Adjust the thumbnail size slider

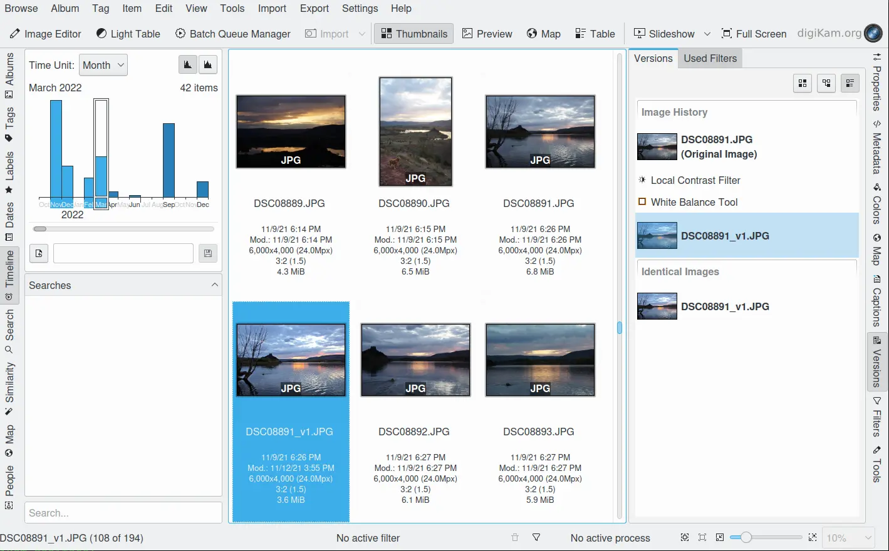pyautogui.click(x=746, y=538)
